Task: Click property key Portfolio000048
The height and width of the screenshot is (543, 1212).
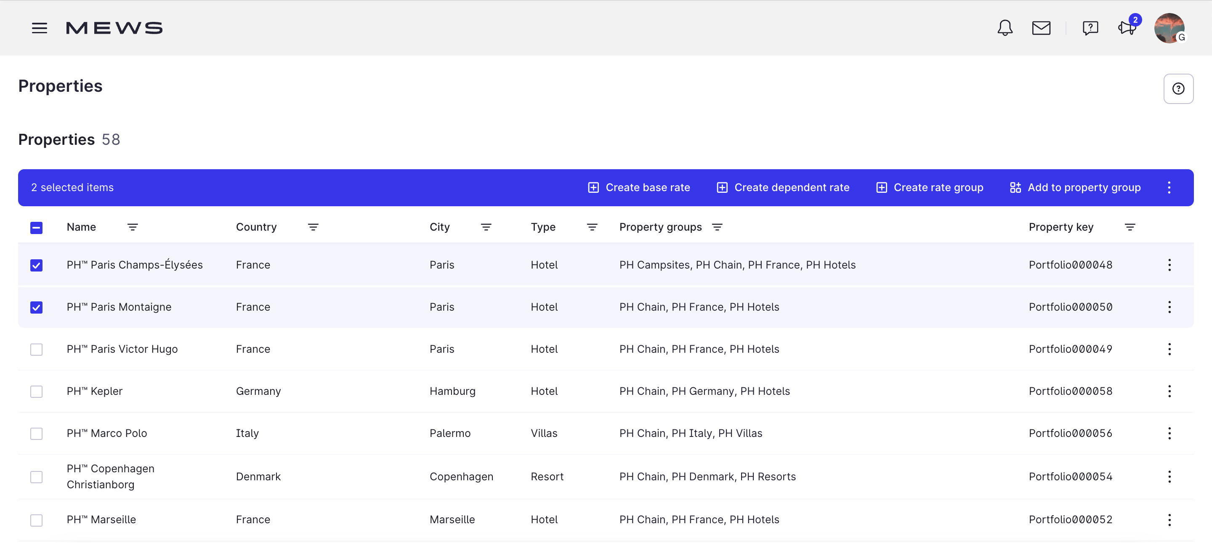Action: click(1070, 265)
